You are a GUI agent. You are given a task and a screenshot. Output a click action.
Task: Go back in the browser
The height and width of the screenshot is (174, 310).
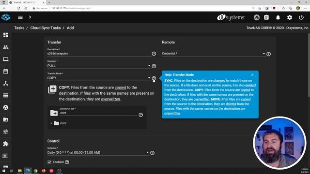click(4, 8)
